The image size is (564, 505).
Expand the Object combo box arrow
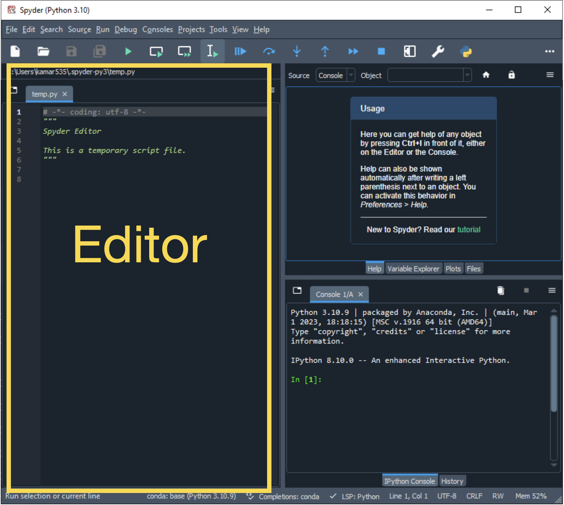pyautogui.click(x=468, y=75)
